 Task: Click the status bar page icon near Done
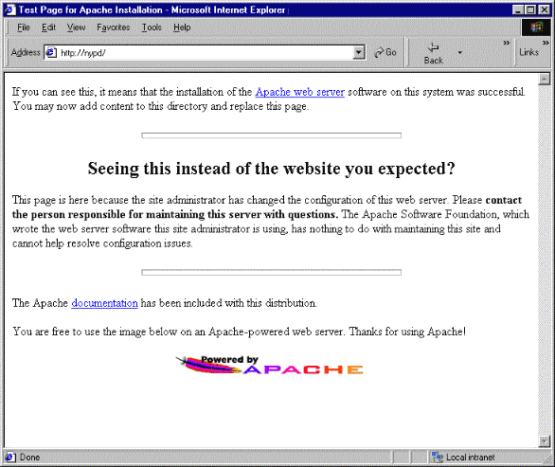(9, 458)
